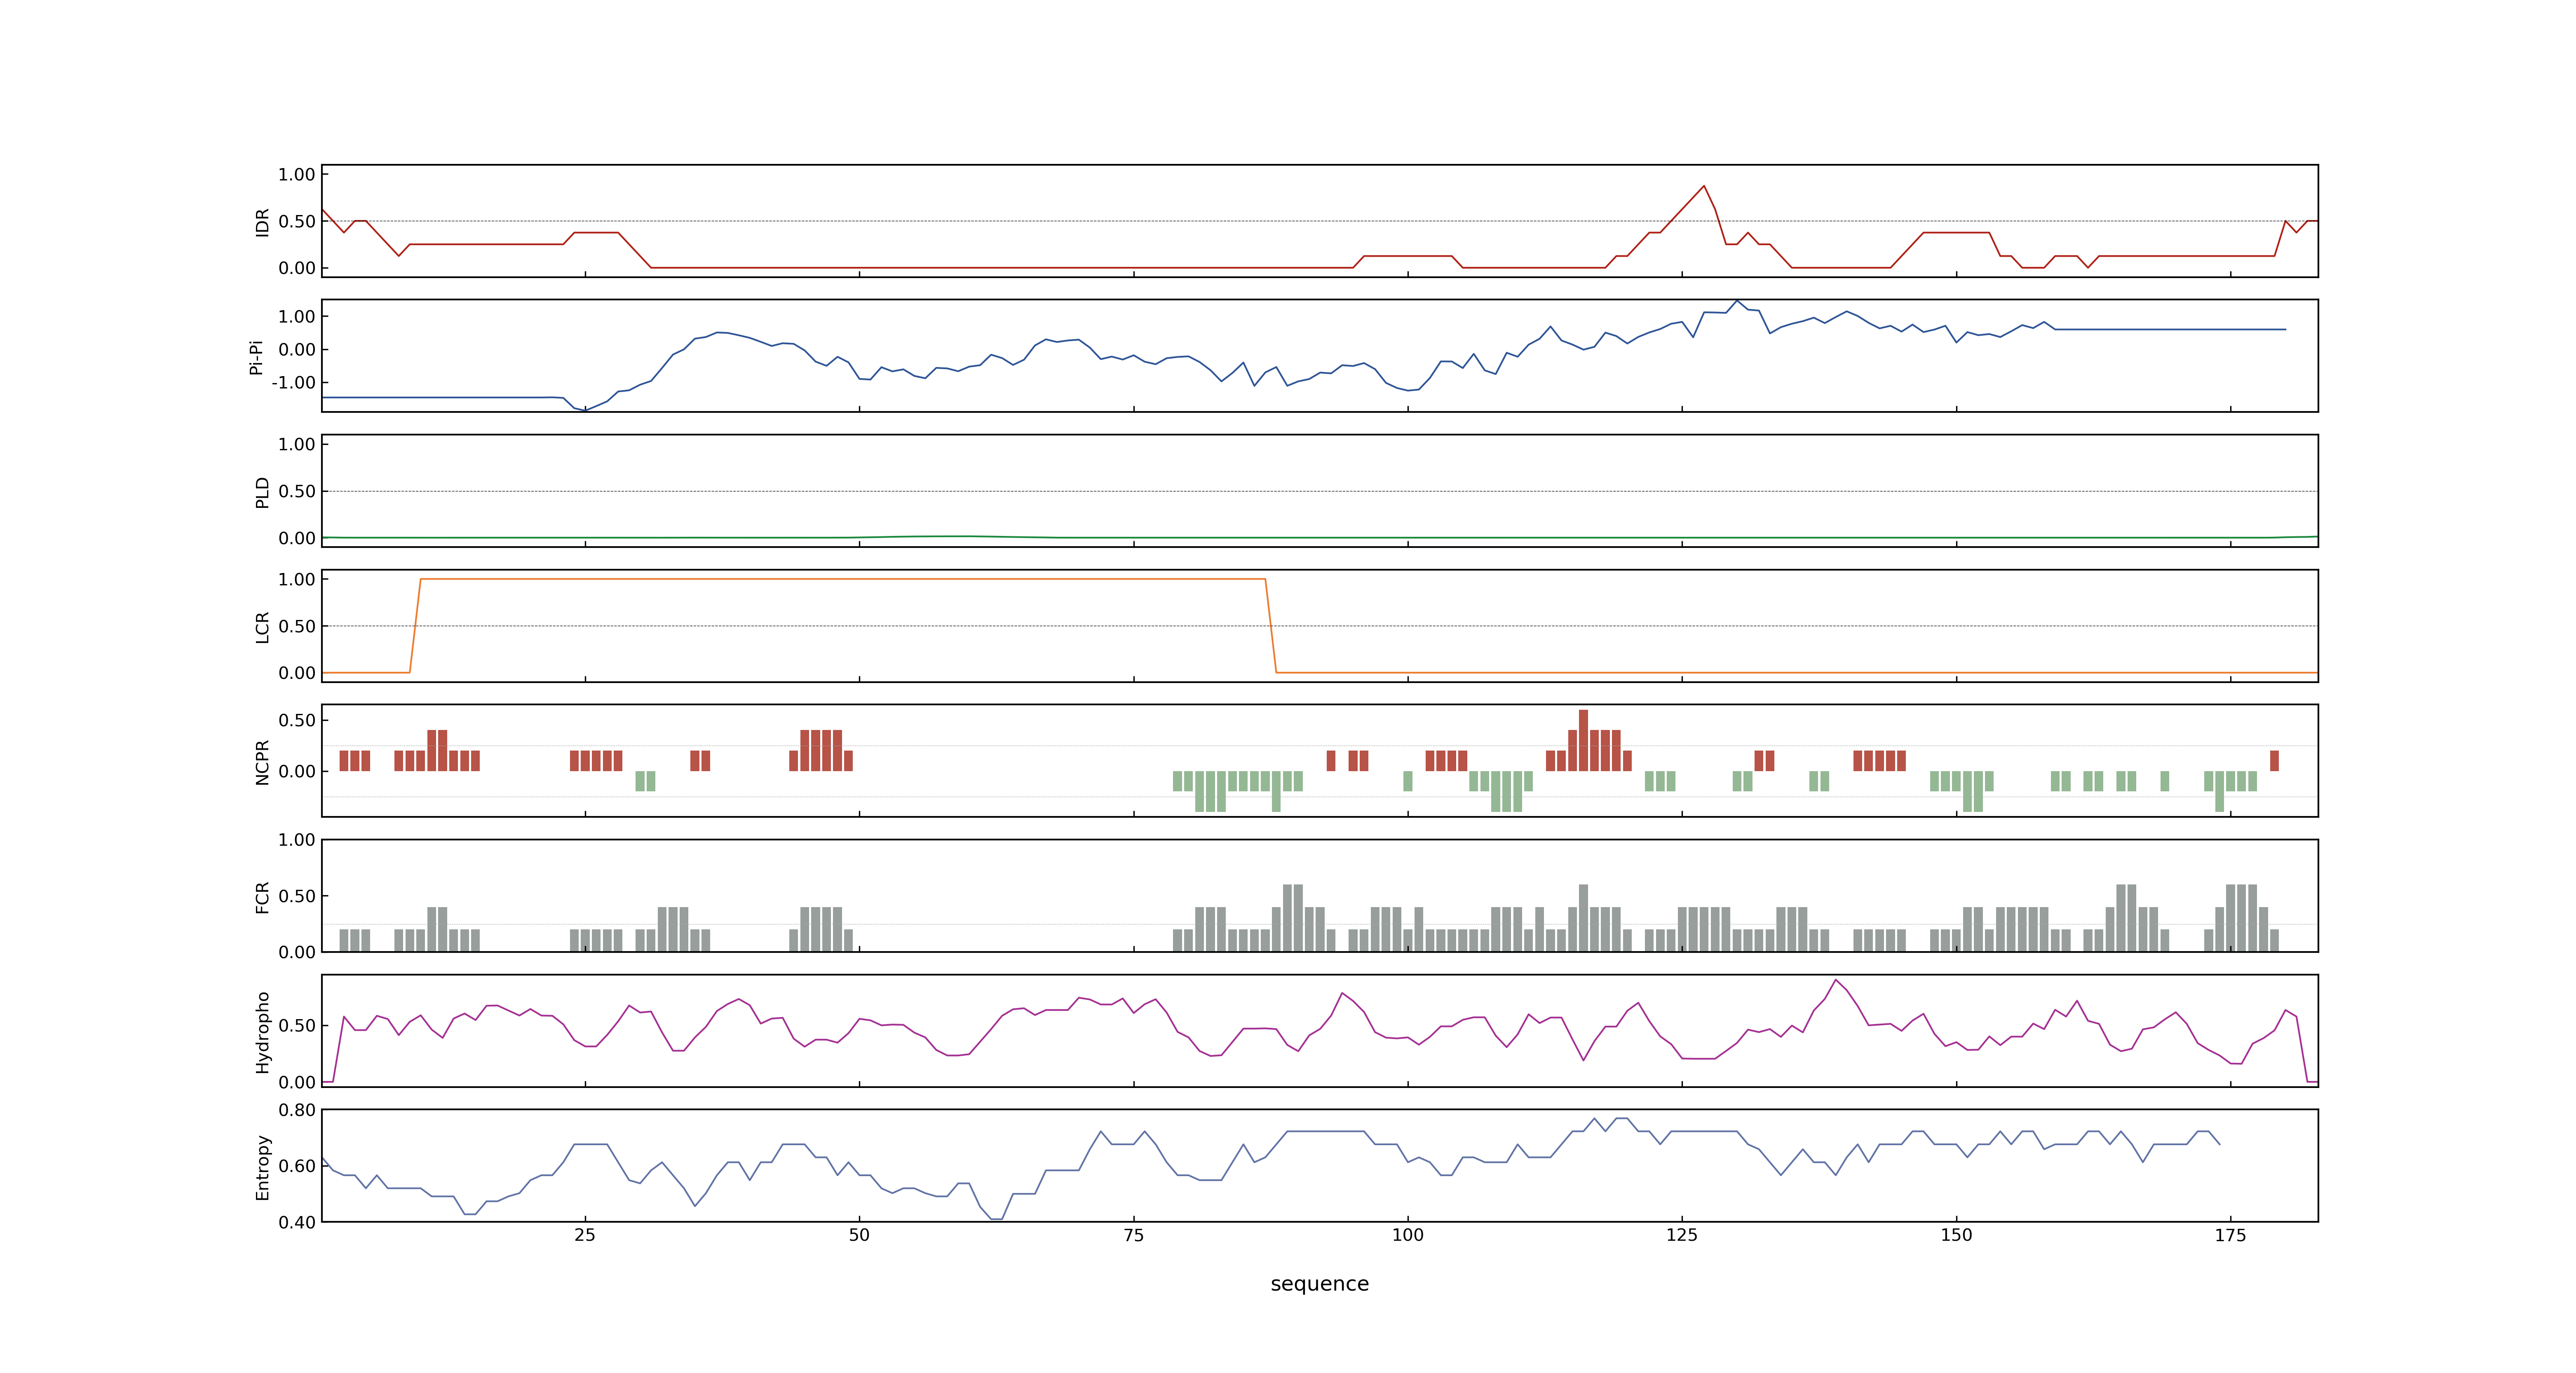Click the NCPR axis label
Viewport: 2576px width, 1373px height.
262,763
